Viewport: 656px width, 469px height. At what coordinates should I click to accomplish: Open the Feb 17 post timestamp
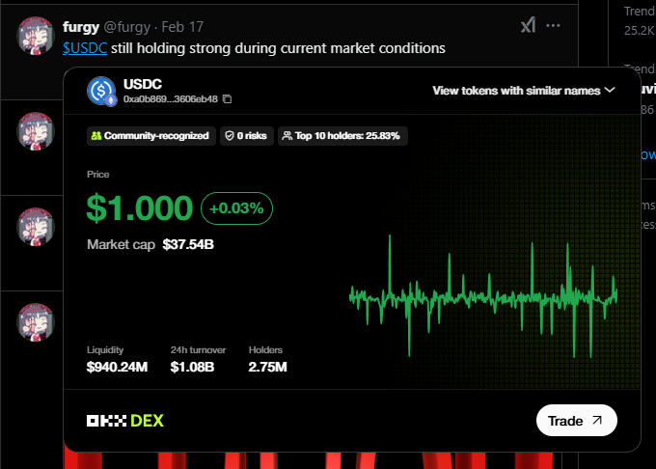(x=182, y=27)
